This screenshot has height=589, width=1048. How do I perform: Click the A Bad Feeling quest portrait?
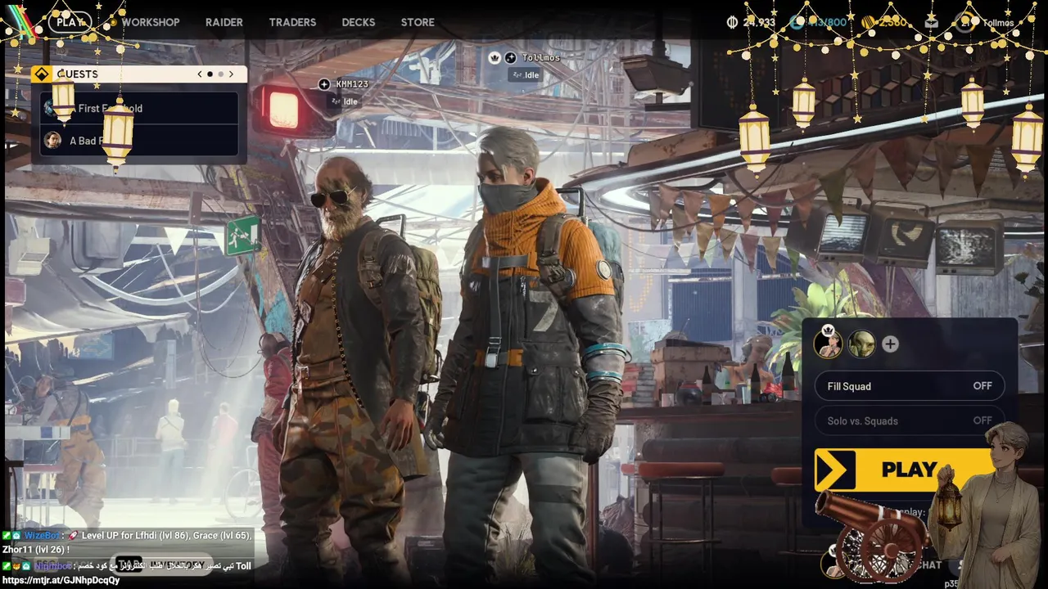click(x=52, y=140)
